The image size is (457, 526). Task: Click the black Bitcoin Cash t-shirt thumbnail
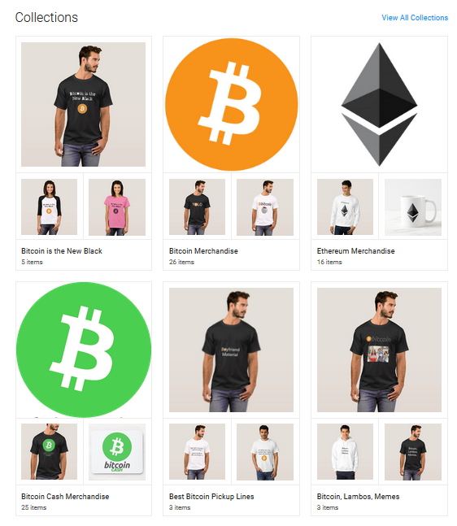click(x=49, y=452)
